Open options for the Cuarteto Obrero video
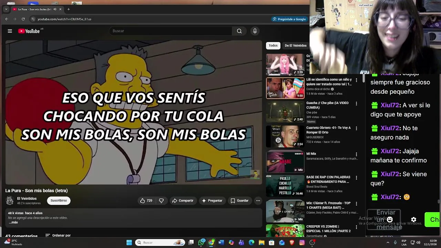Viewport: 441px width, 248px height. click(x=357, y=128)
